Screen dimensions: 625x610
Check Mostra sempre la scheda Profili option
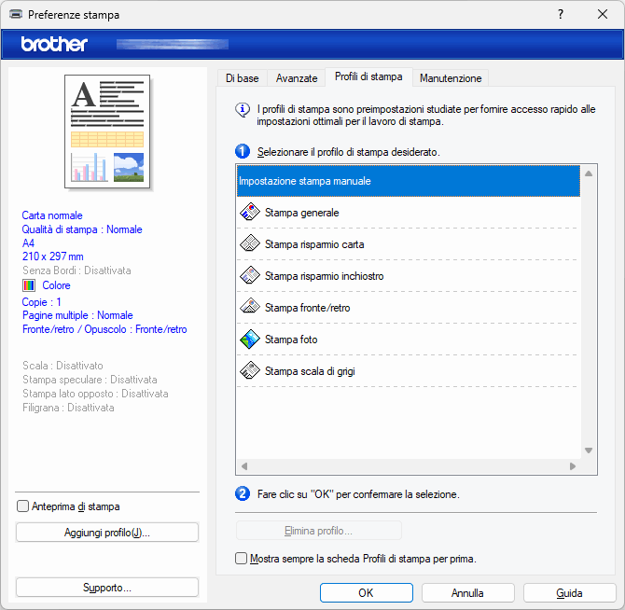click(x=242, y=559)
